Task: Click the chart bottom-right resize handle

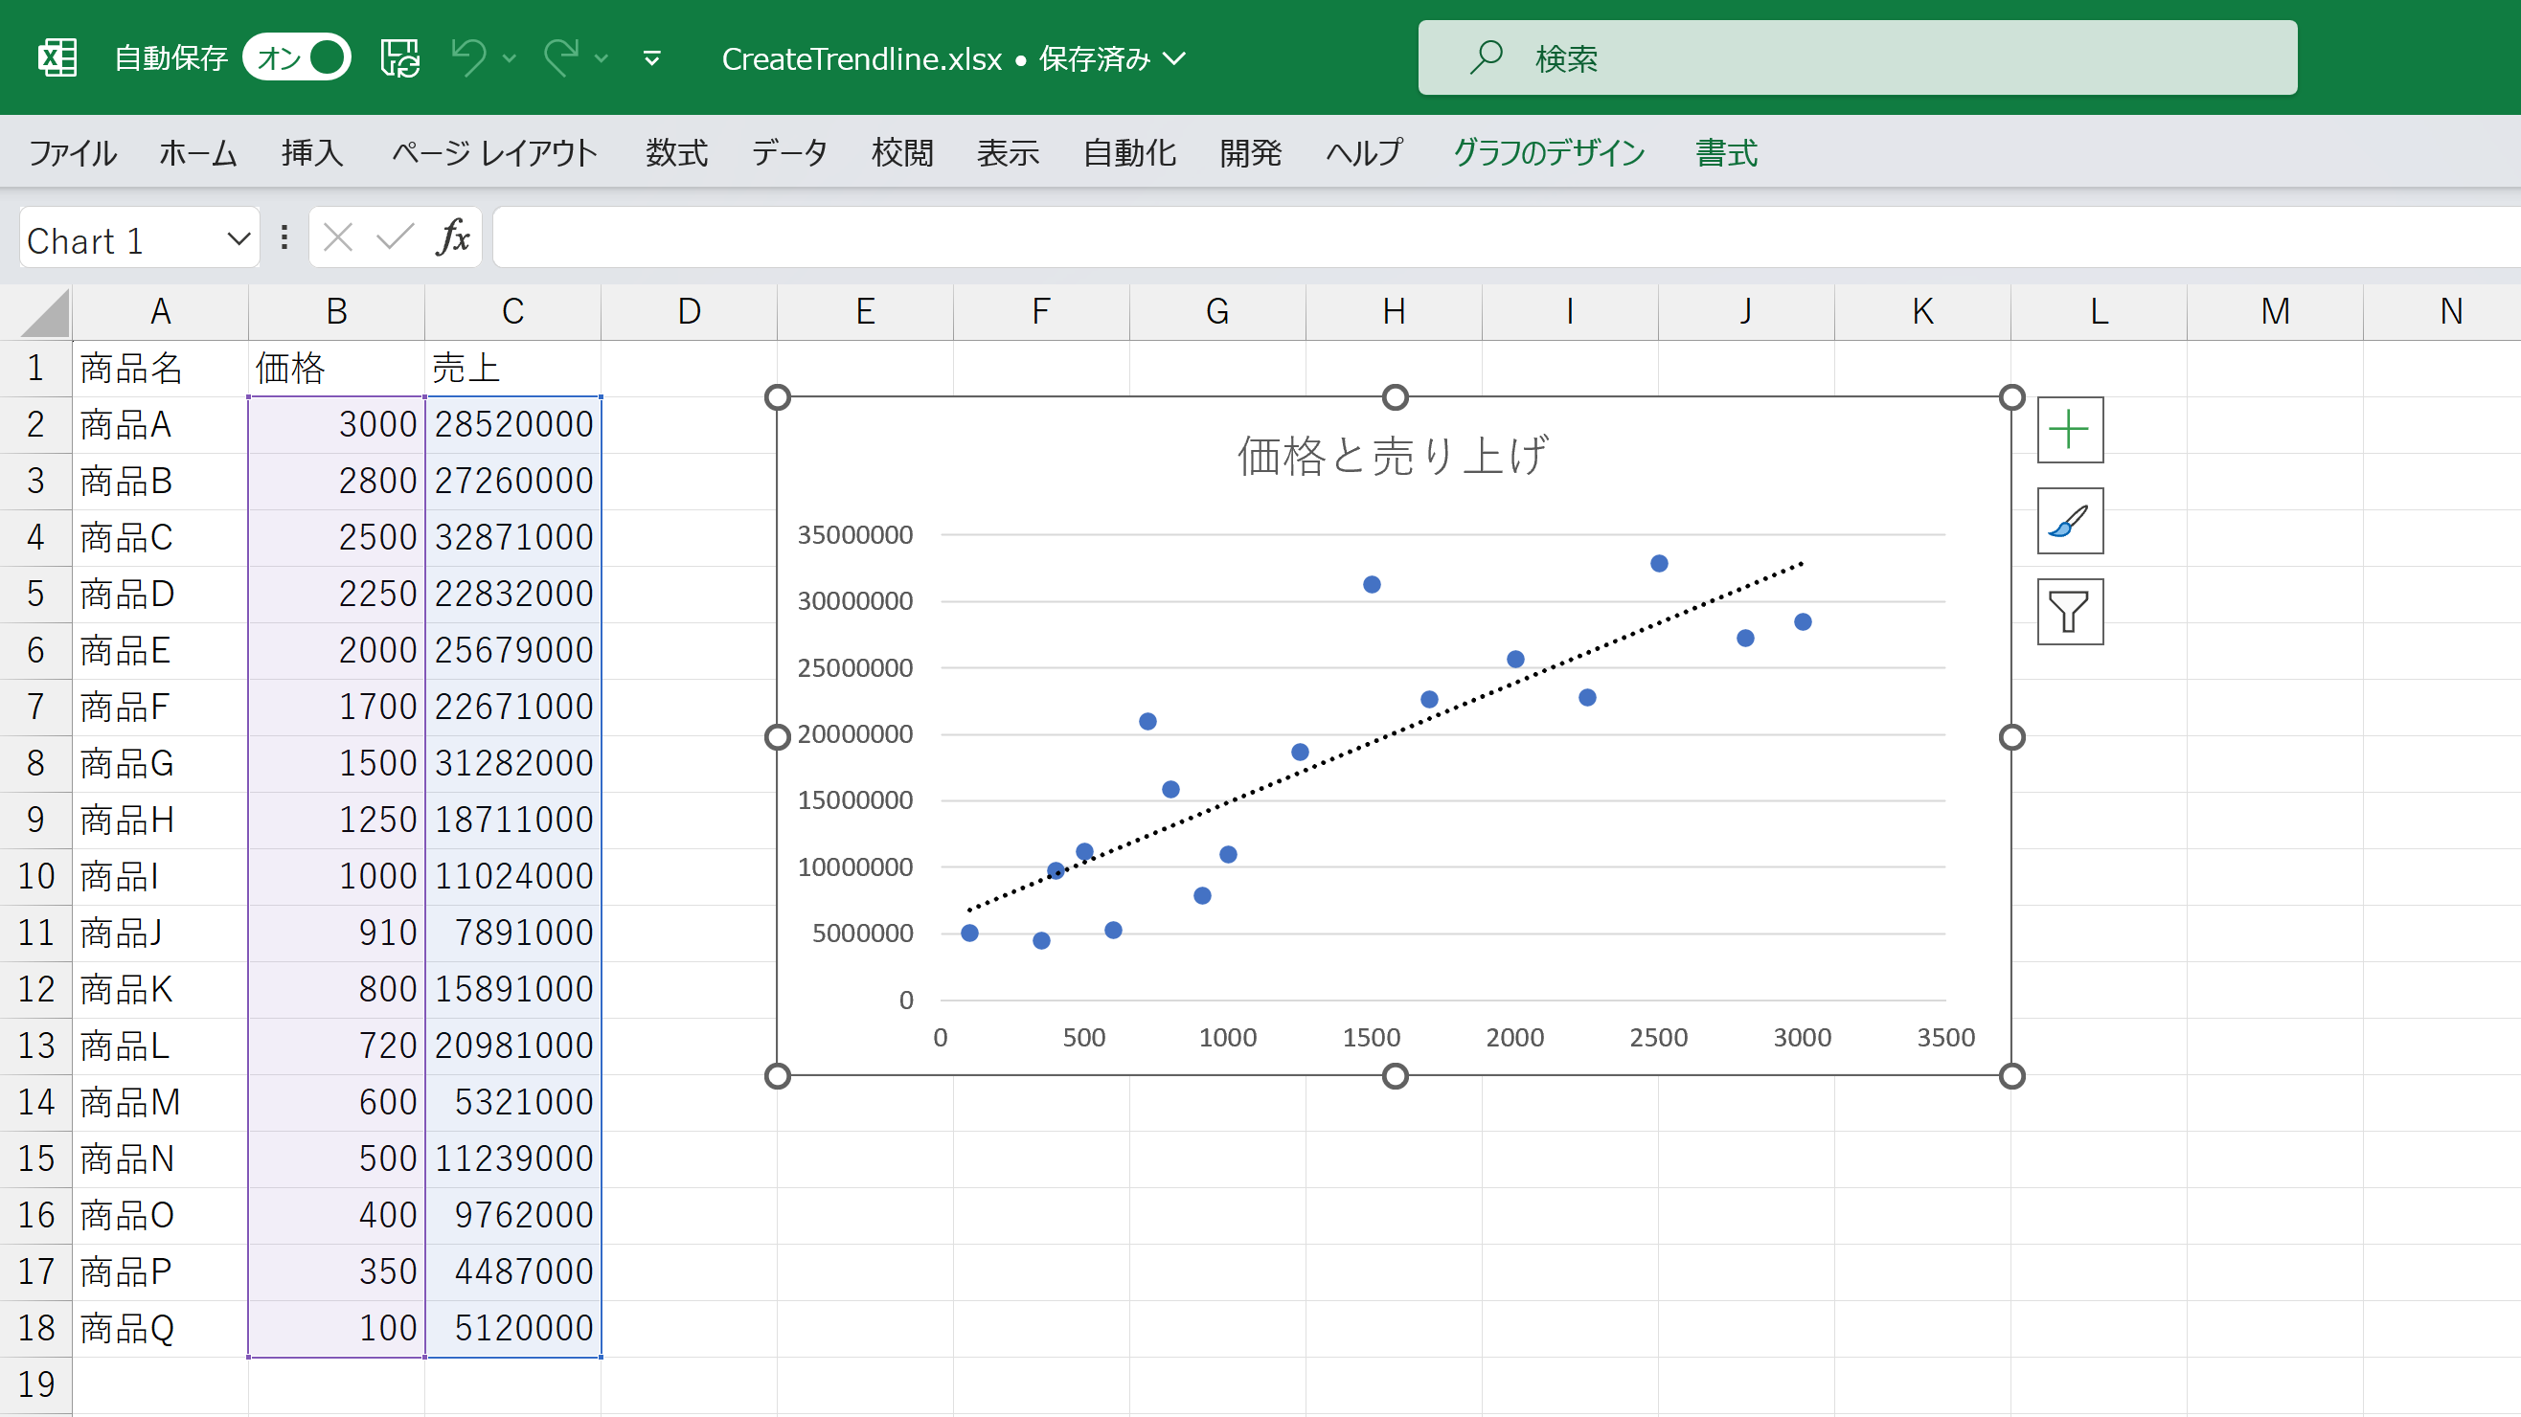Action: [2011, 1076]
